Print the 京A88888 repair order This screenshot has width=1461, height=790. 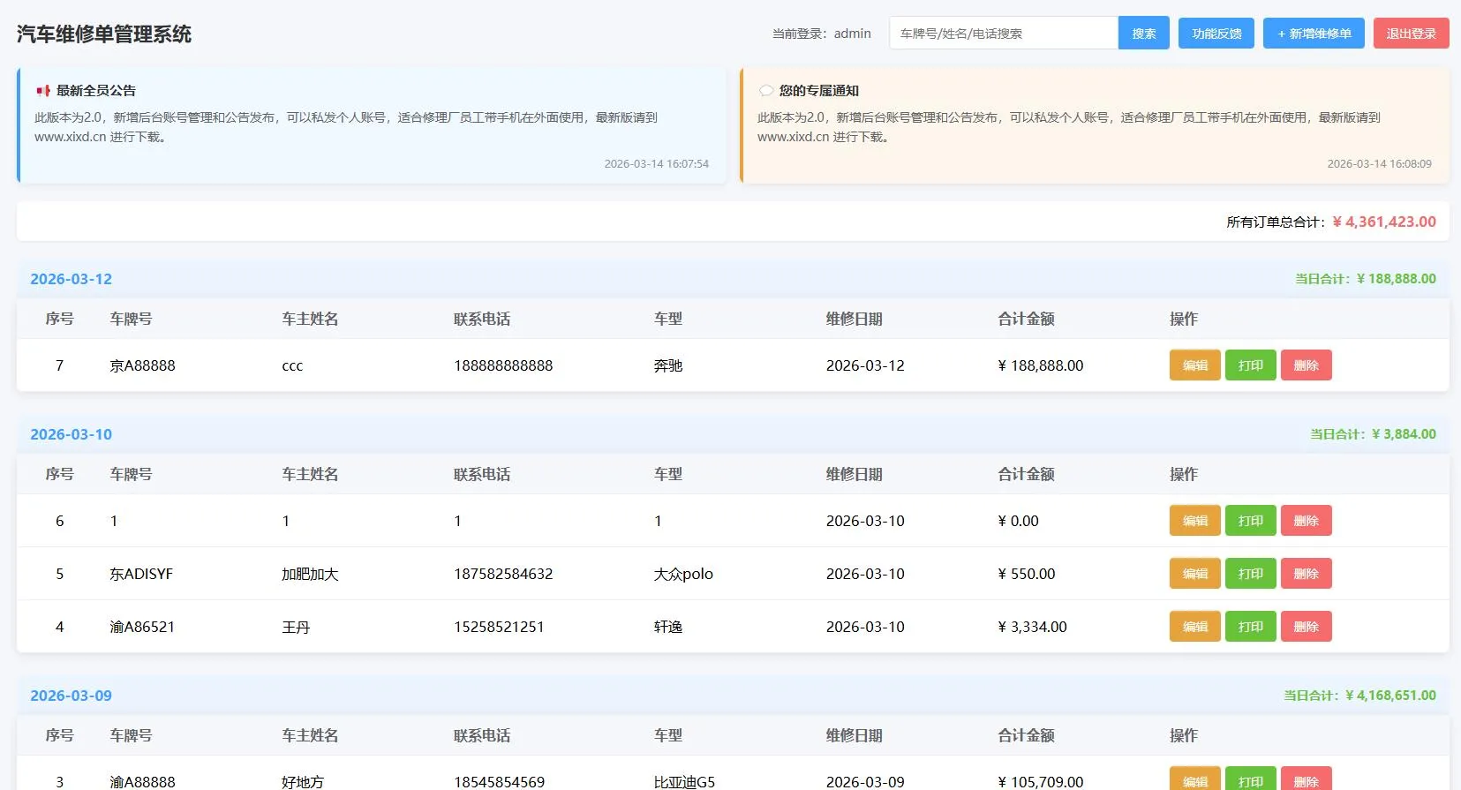pos(1250,365)
